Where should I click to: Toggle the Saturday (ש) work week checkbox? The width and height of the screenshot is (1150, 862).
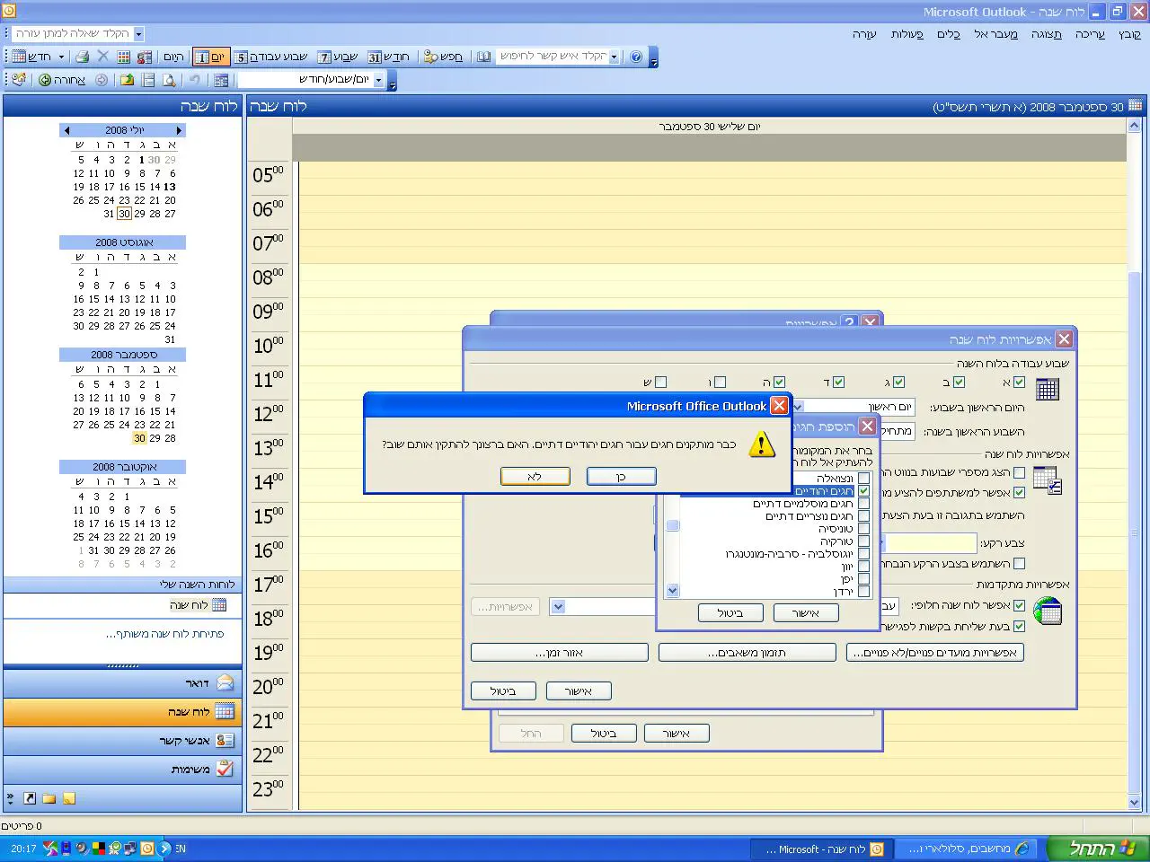660,383
